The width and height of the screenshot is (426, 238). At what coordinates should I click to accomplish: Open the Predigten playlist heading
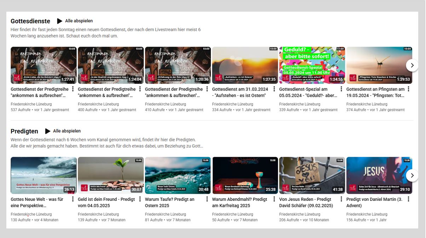point(24,131)
